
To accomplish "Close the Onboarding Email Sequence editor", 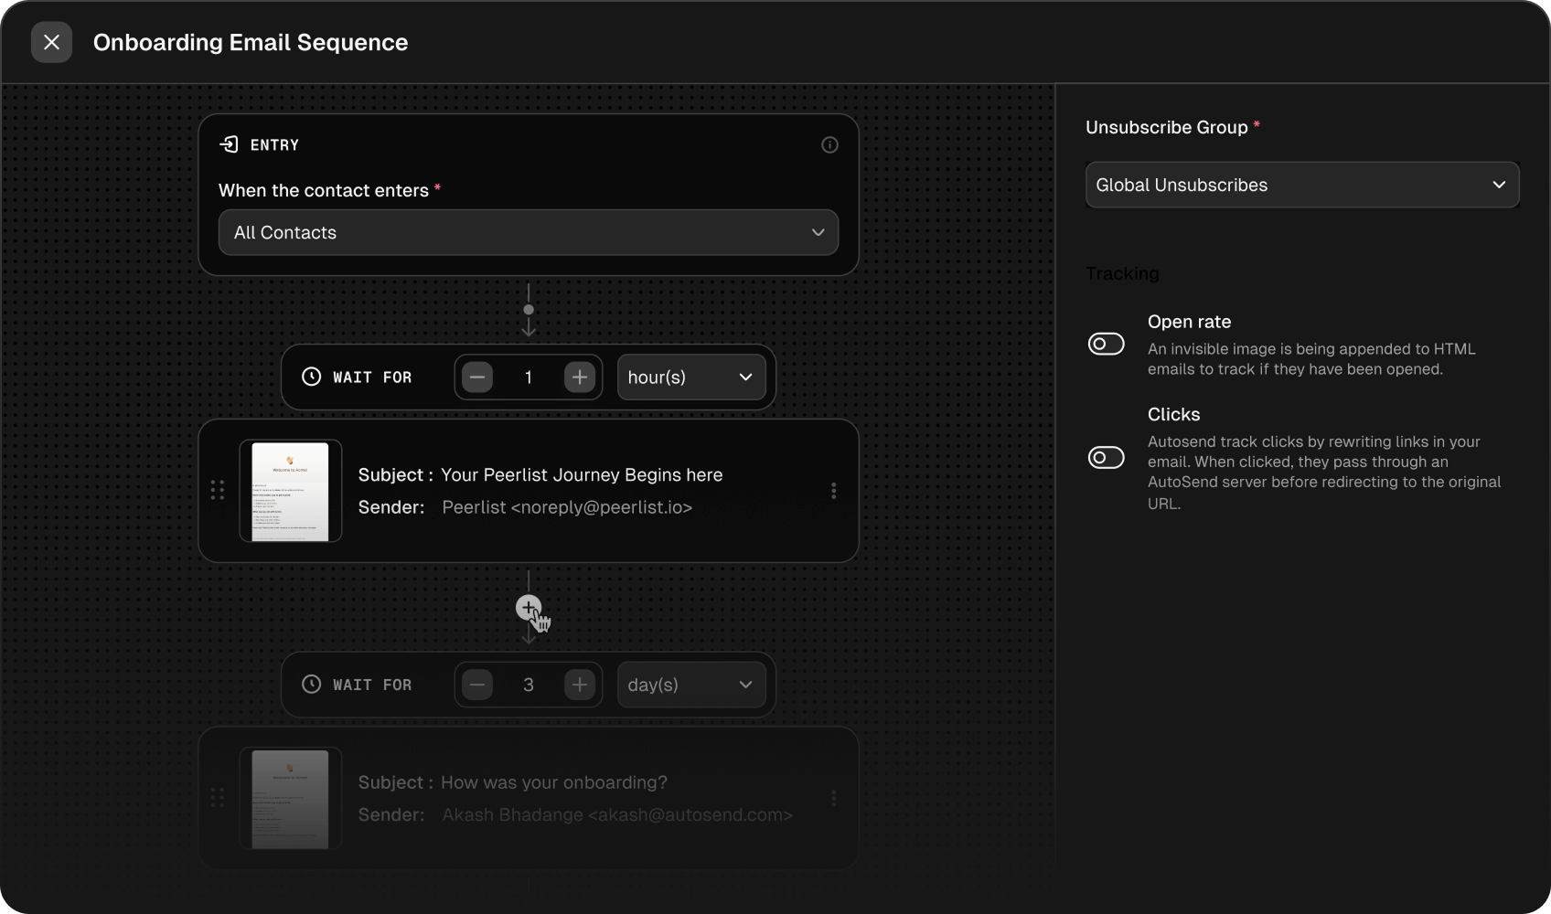I will coord(51,42).
